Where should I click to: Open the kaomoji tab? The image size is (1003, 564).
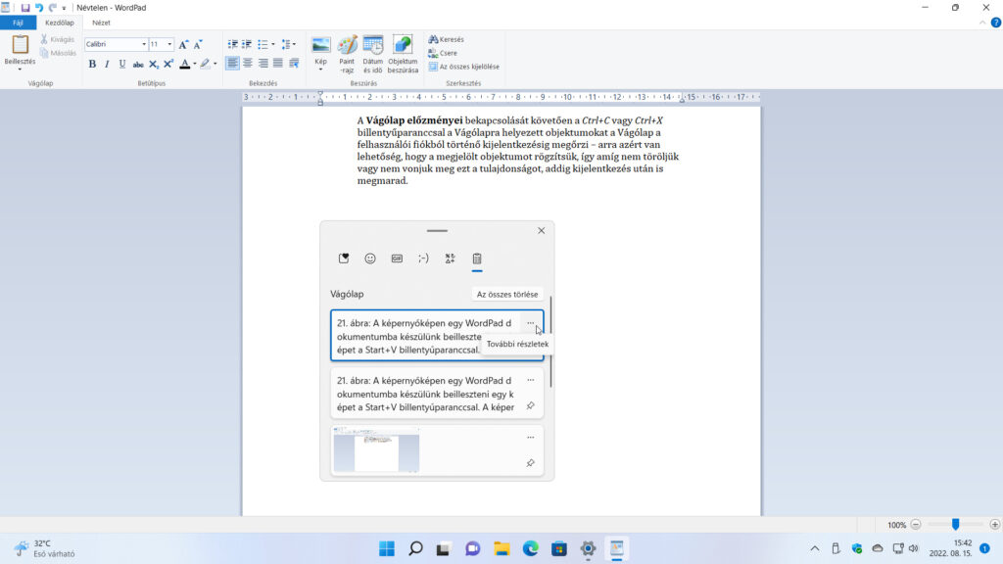point(423,258)
